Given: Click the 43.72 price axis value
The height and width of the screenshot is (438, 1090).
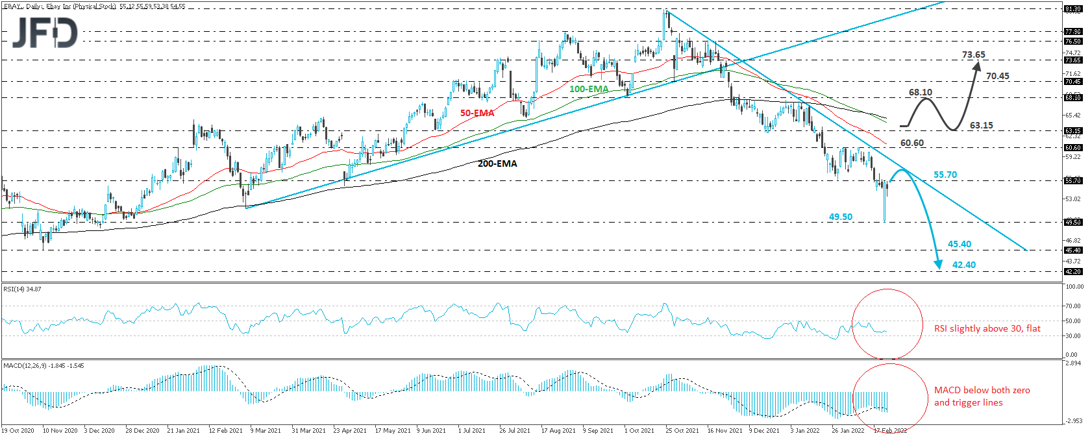Looking at the screenshot, I should pyautogui.click(x=1073, y=261).
